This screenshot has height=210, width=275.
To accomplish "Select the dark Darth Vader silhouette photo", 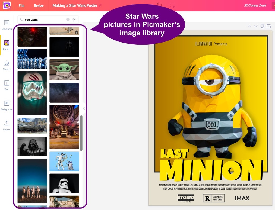I will 64,47.
